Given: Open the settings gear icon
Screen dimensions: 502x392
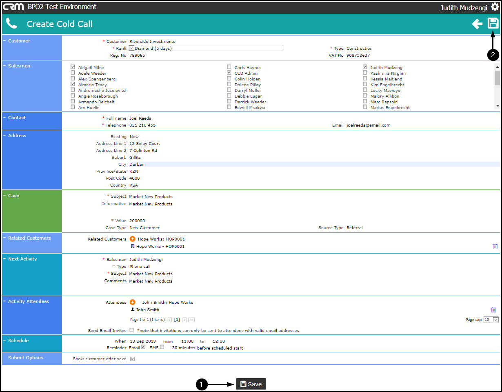Looking at the screenshot, I should coord(495,7).
